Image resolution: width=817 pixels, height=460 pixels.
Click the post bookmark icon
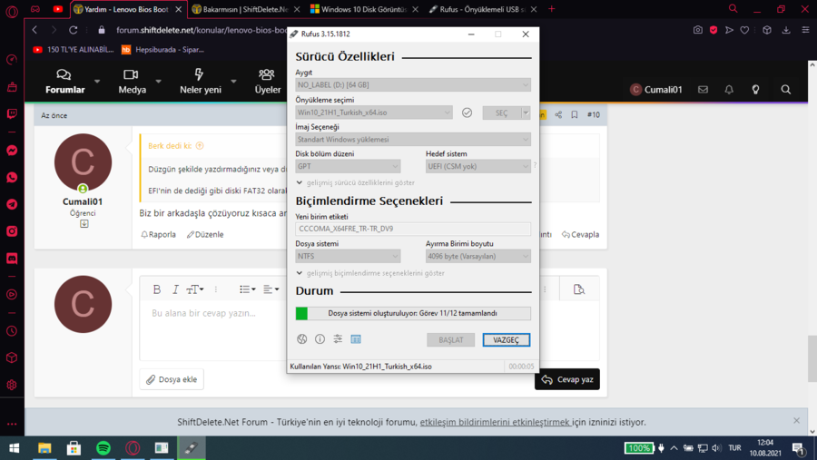[575, 114]
